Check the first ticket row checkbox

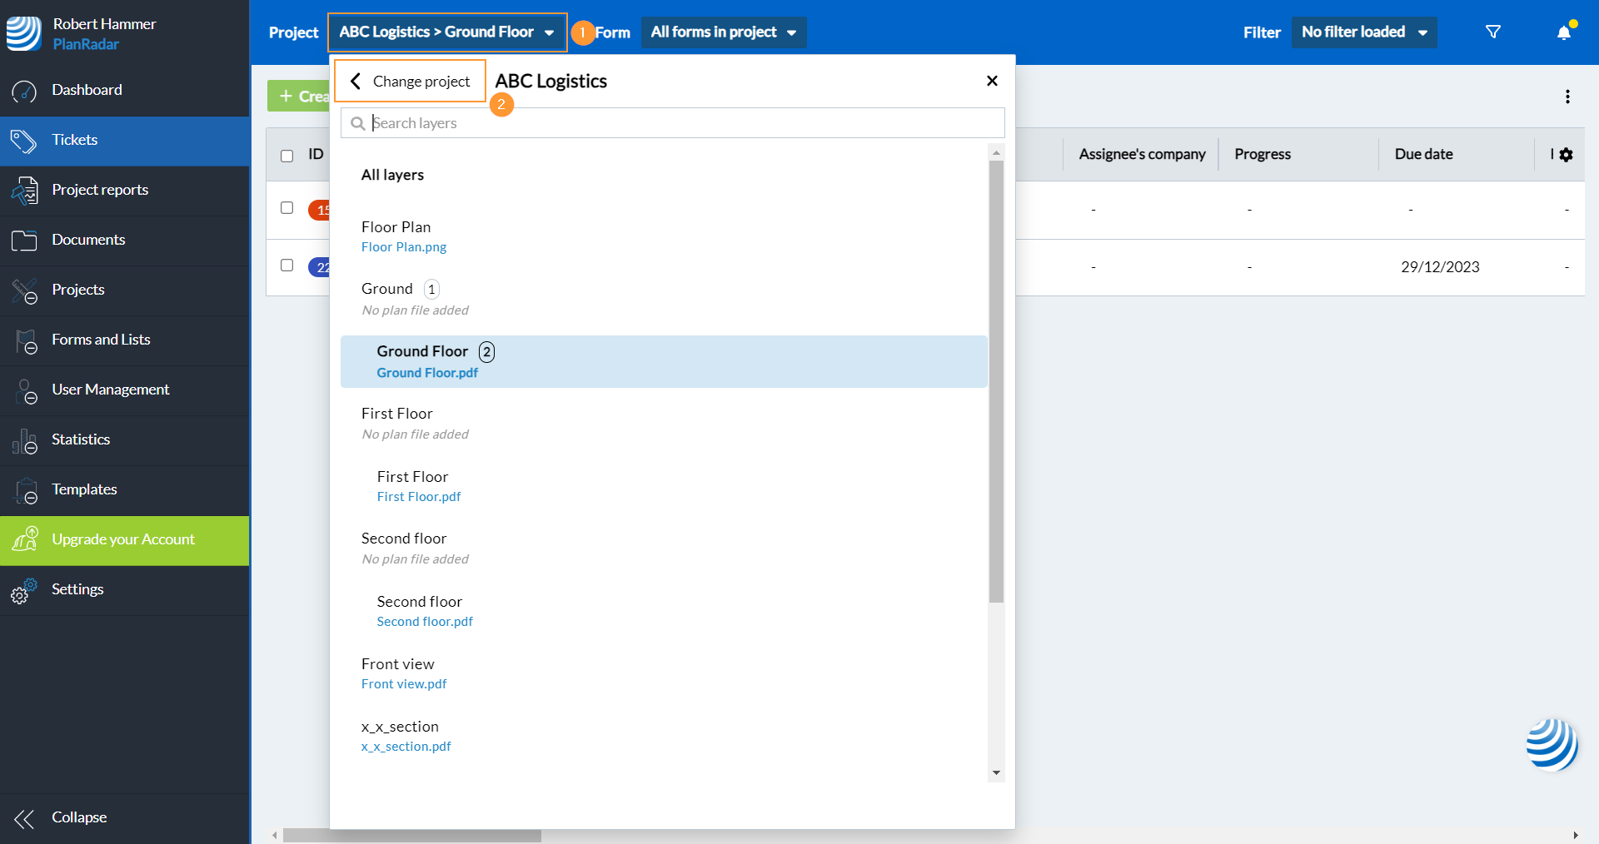287,208
